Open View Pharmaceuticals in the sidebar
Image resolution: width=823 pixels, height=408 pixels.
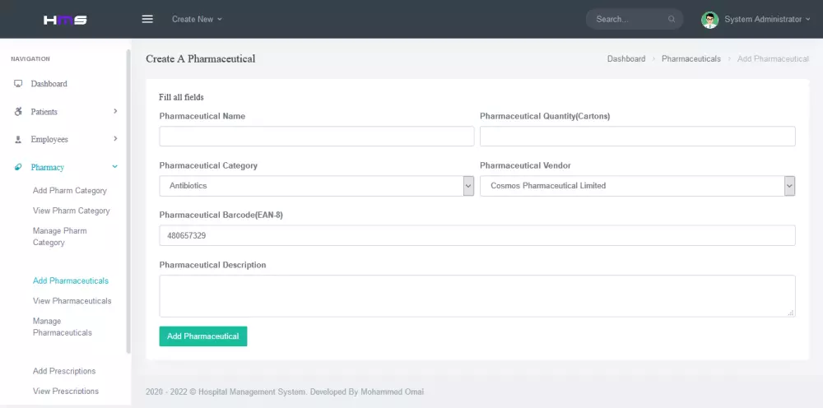[x=72, y=301]
